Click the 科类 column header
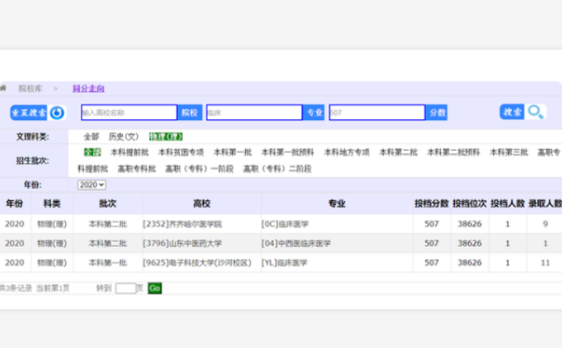 [x=52, y=204]
